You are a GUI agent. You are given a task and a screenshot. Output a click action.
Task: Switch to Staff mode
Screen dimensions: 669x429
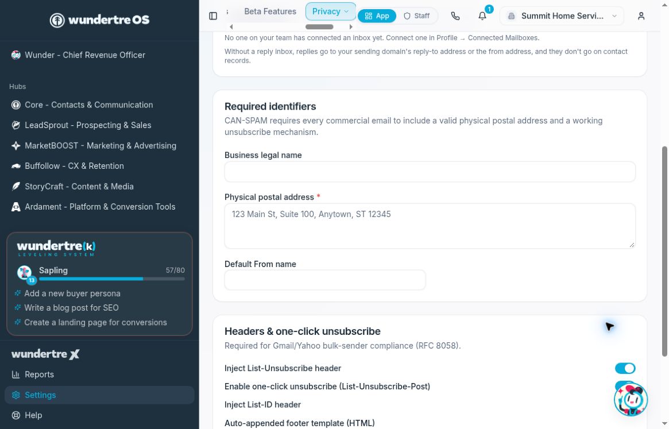[416, 16]
